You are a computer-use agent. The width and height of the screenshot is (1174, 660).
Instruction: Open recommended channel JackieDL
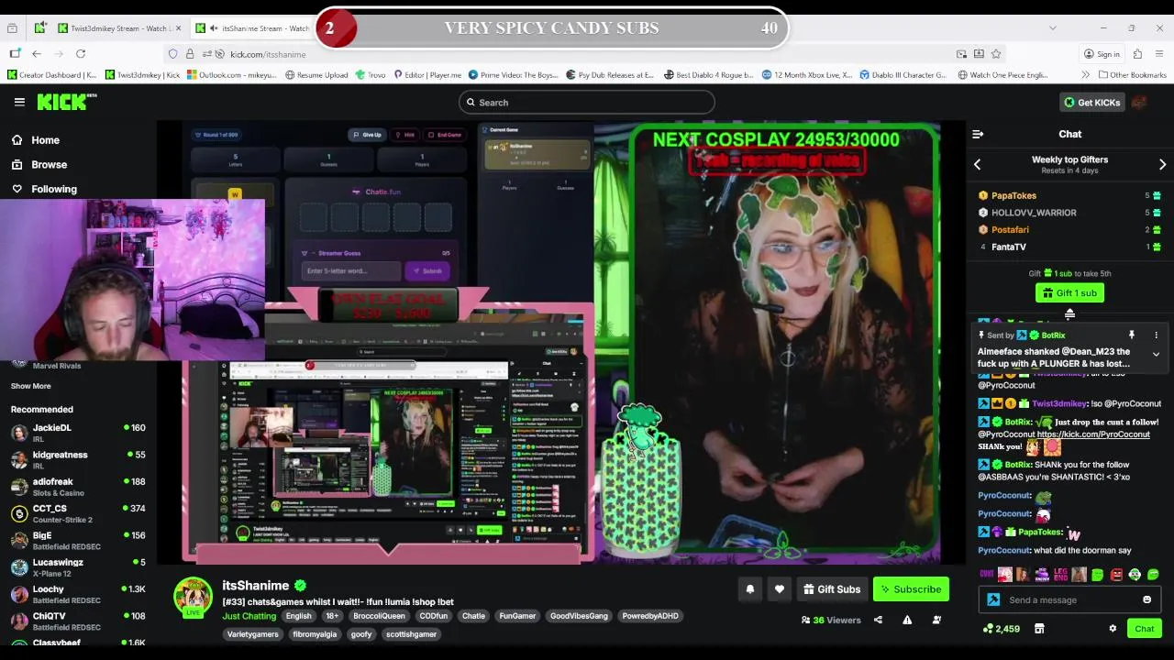click(78, 432)
